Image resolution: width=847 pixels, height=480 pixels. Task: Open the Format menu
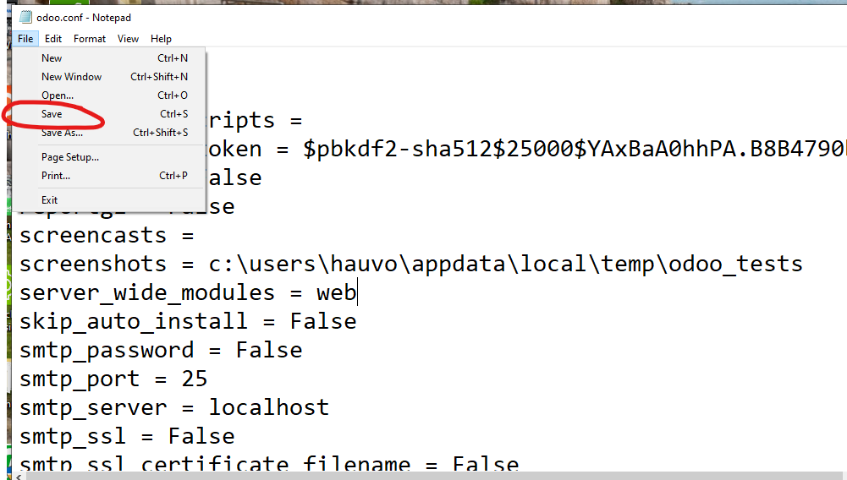pos(90,39)
